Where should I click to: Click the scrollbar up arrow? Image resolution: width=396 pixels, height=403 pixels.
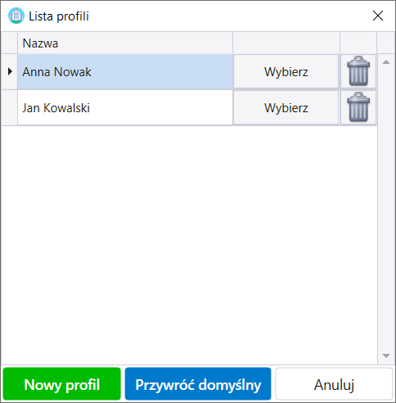pyautogui.click(x=386, y=62)
